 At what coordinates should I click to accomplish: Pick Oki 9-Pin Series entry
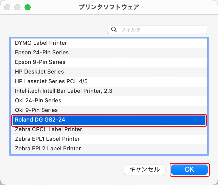pyautogui.click(x=109, y=110)
